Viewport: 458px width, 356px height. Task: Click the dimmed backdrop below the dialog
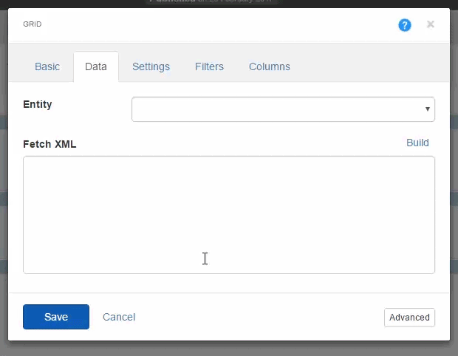229,349
